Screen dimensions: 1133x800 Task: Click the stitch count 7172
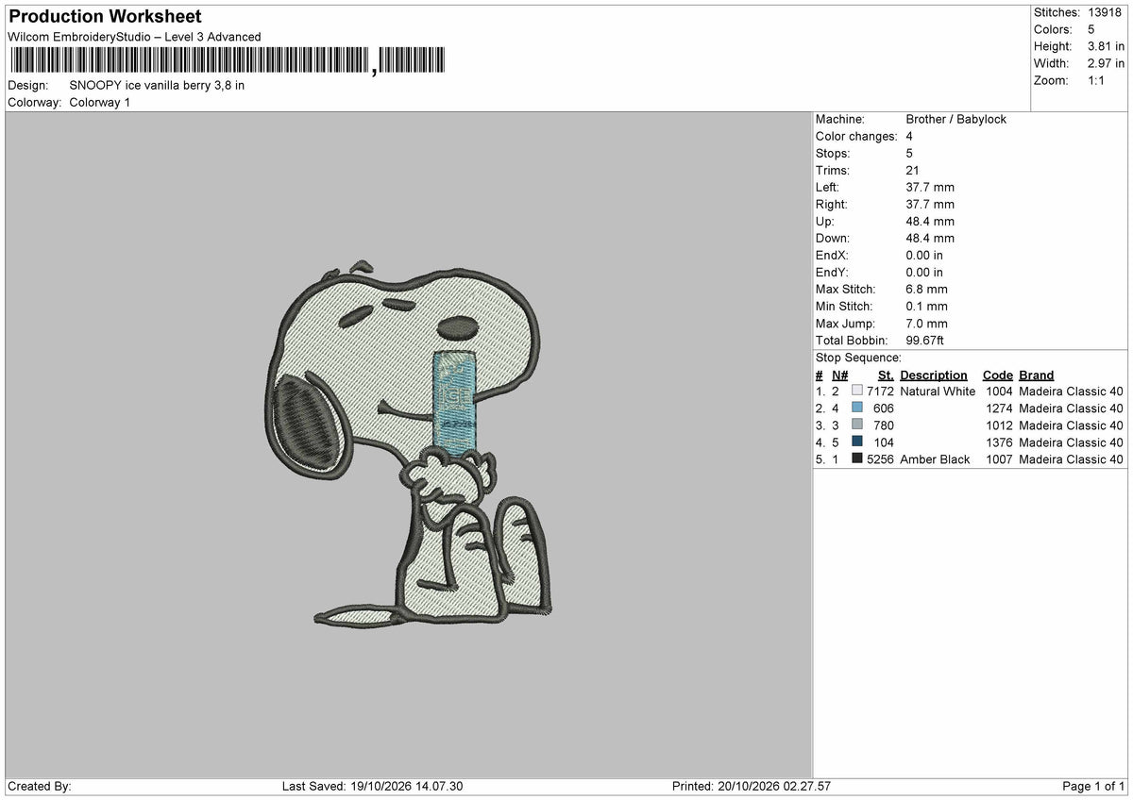(x=880, y=391)
